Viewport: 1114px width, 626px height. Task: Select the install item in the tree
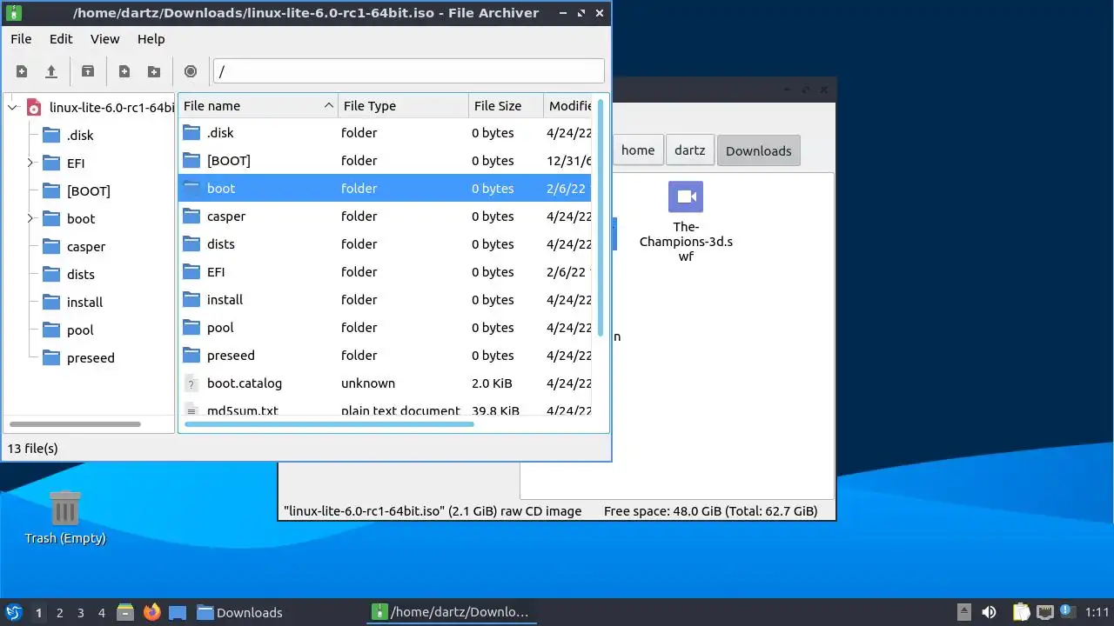84,302
